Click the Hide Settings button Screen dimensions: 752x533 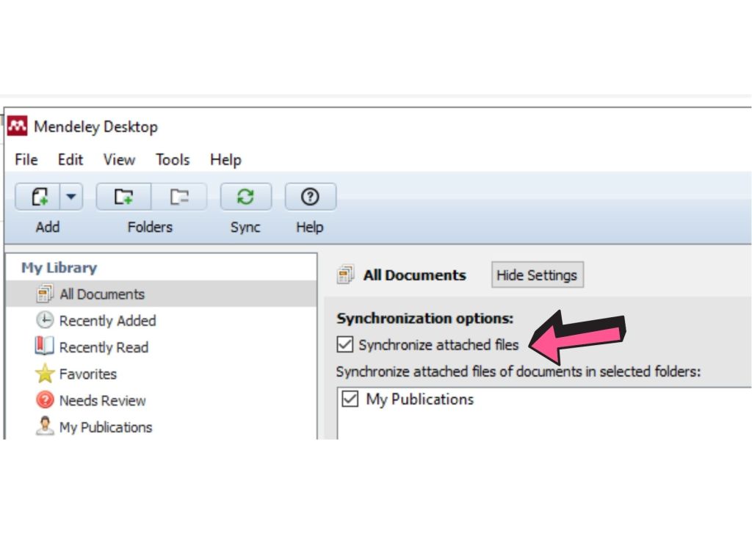[537, 275]
